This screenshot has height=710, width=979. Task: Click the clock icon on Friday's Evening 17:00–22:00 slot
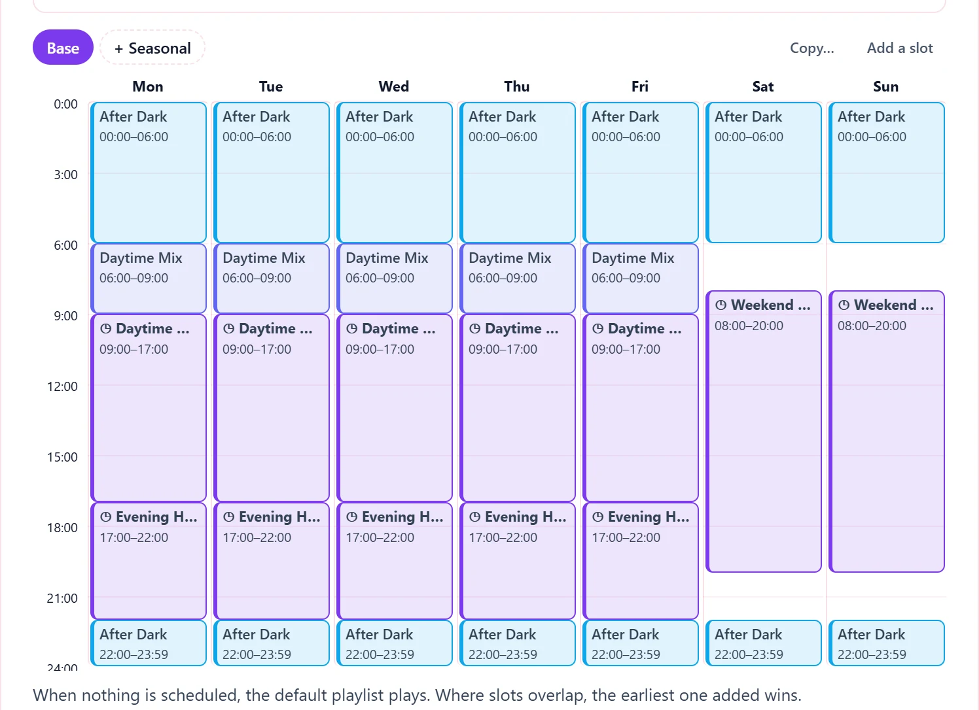tap(597, 517)
